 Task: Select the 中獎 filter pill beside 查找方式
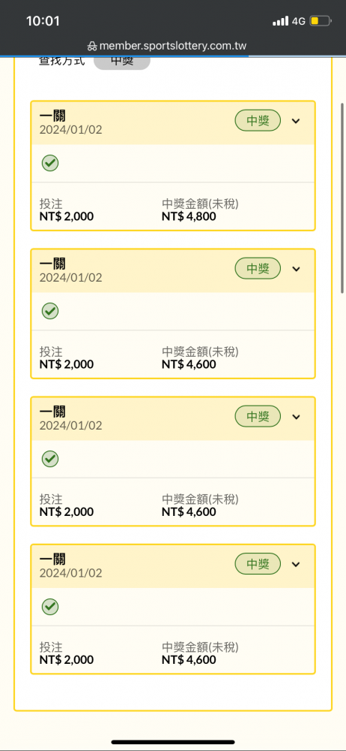coord(122,62)
